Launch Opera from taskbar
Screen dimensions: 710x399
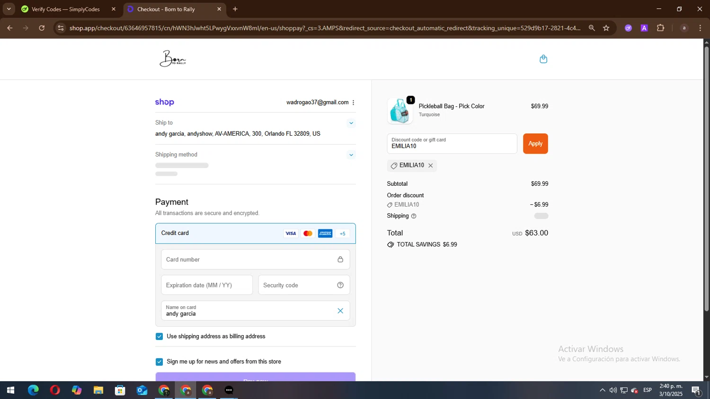pyautogui.click(x=55, y=390)
